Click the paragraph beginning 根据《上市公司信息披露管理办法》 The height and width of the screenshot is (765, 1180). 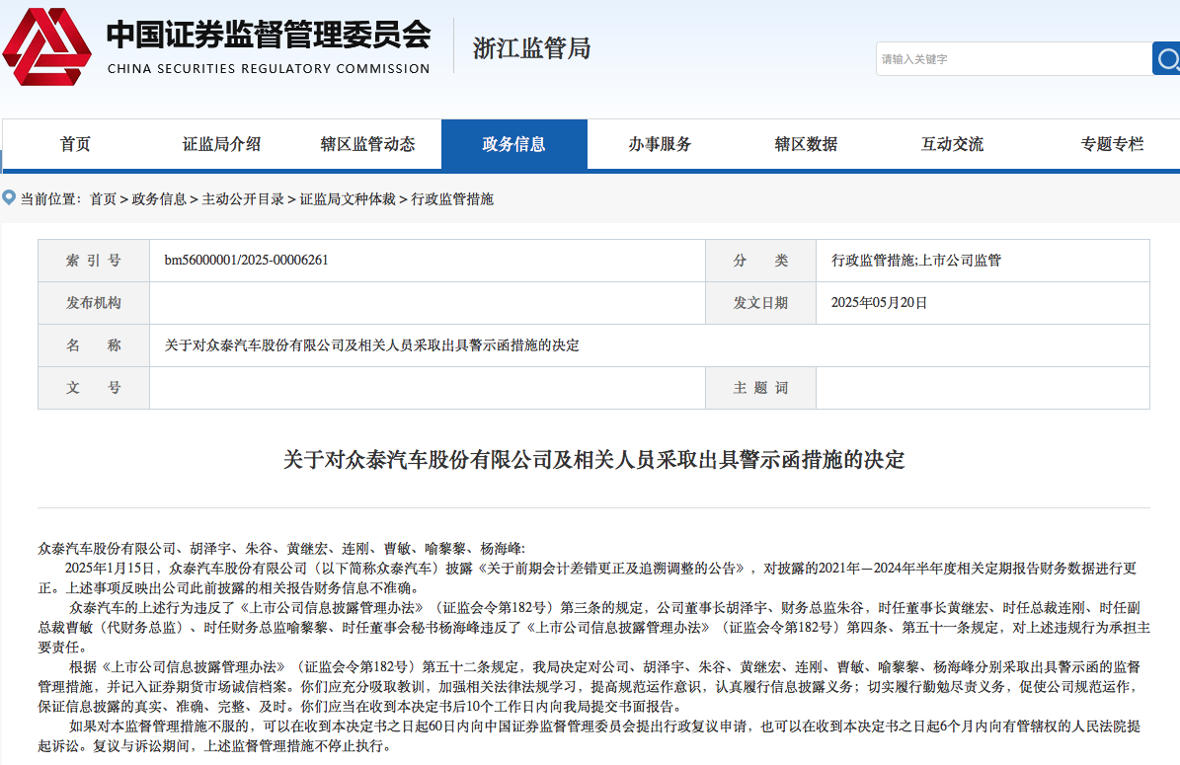[x=590, y=686]
